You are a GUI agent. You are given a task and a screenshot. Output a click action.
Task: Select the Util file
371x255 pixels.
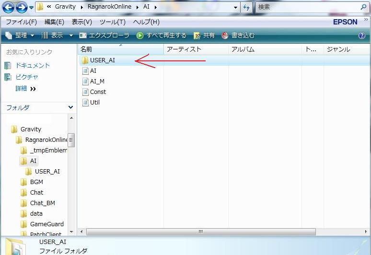pyautogui.click(x=91, y=103)
